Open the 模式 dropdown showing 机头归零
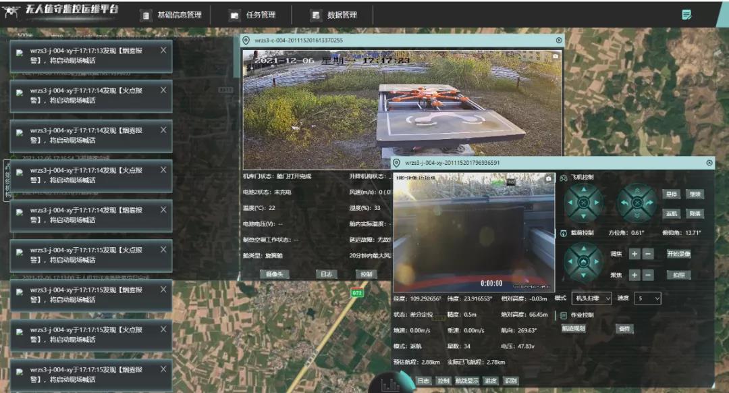 click(591, 298)
